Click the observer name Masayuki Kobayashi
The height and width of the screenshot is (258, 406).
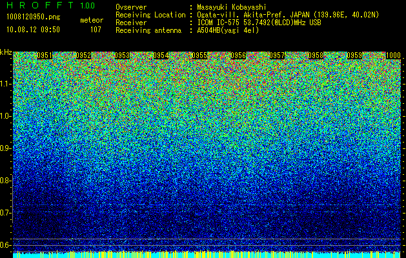coord(232,7)
